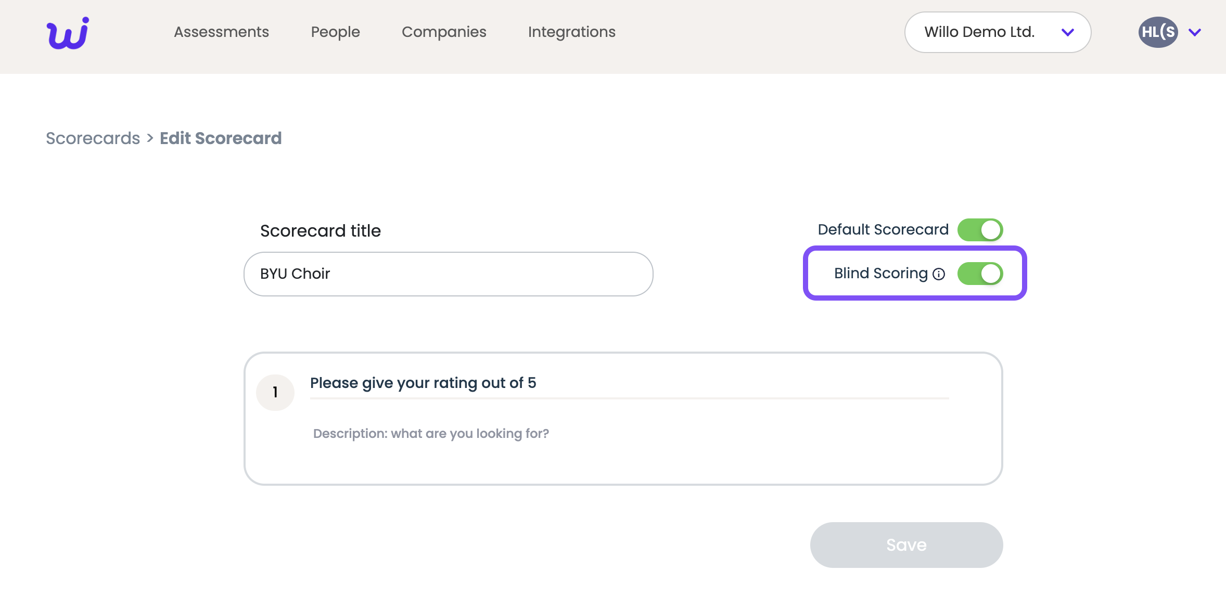Open the Willo Demo Ltd. company dropdown
The image size is (1226, 596).
(x=998, y=32)
